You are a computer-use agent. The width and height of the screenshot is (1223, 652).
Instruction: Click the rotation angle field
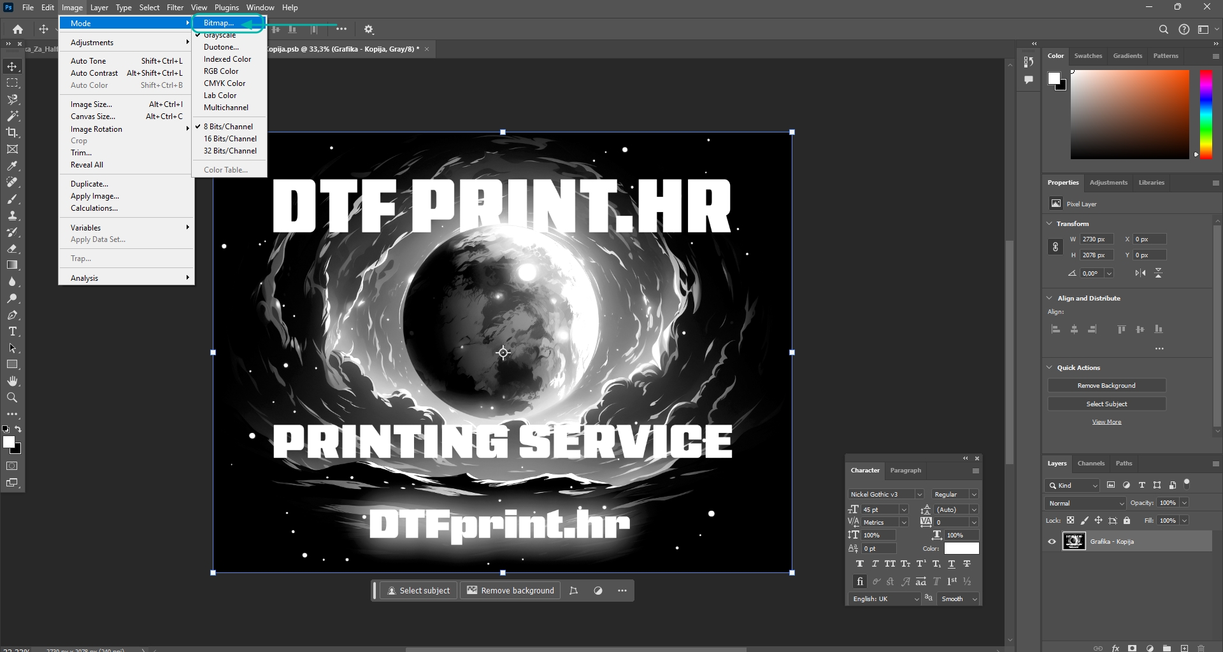[1092, 273]
